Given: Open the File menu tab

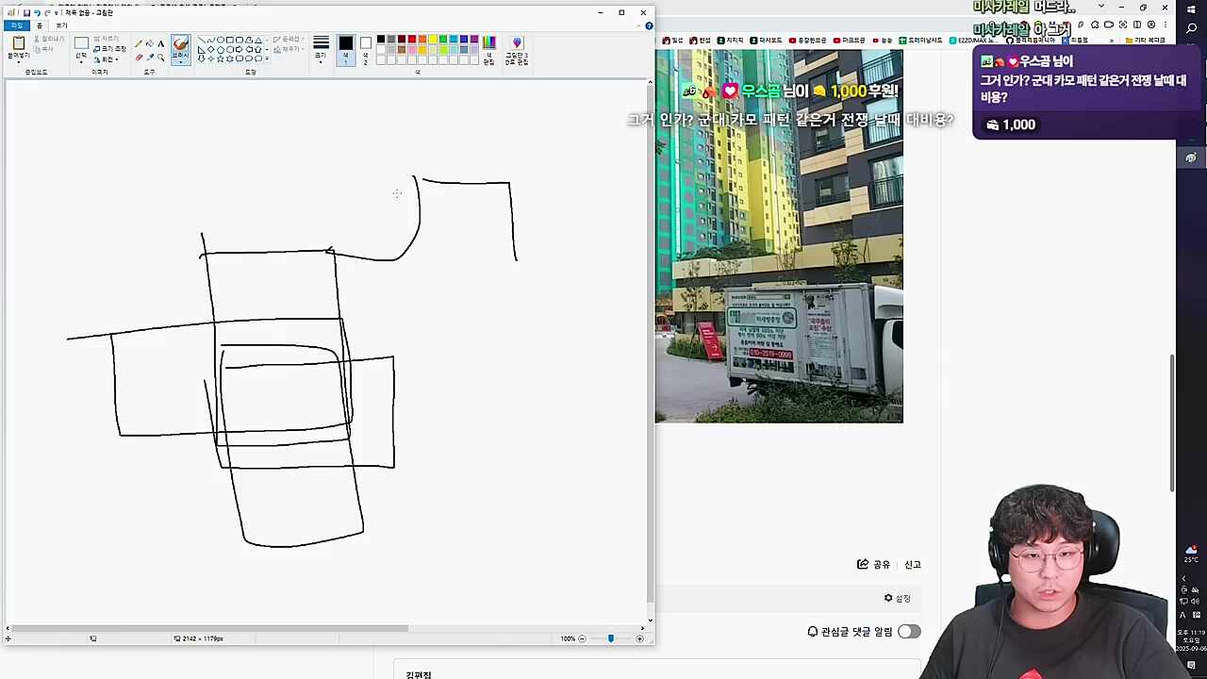Looking at the screenshot, I should pyautogui.click(x=16, y=25).
